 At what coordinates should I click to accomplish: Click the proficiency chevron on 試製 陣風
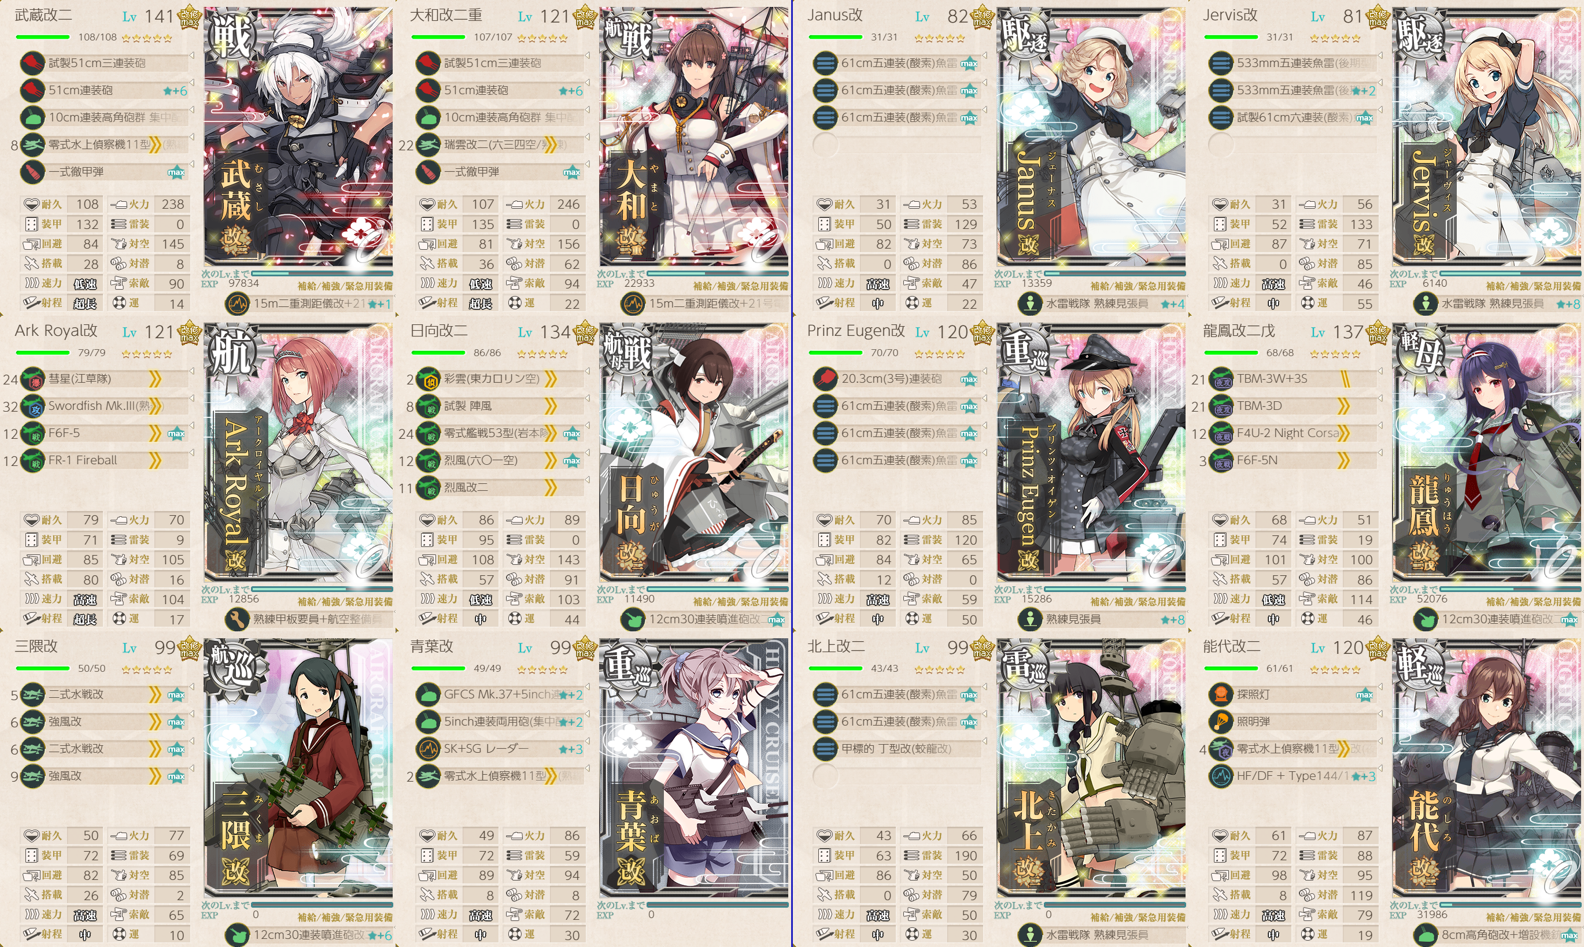550,406
